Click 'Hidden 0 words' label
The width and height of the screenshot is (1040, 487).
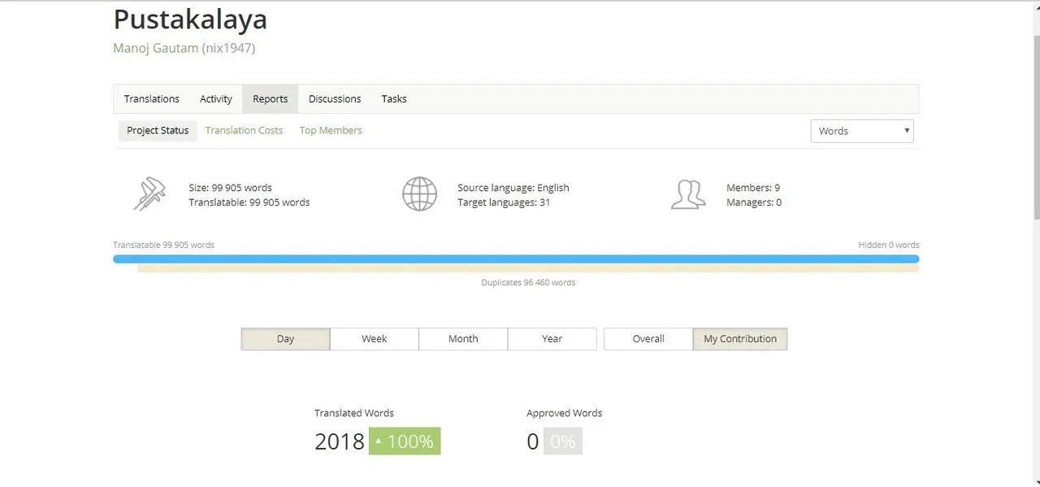(x=889, y=245)
